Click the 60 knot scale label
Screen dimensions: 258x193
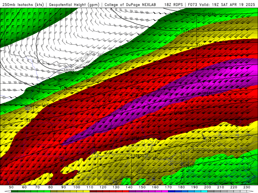(x=24, y=187)
